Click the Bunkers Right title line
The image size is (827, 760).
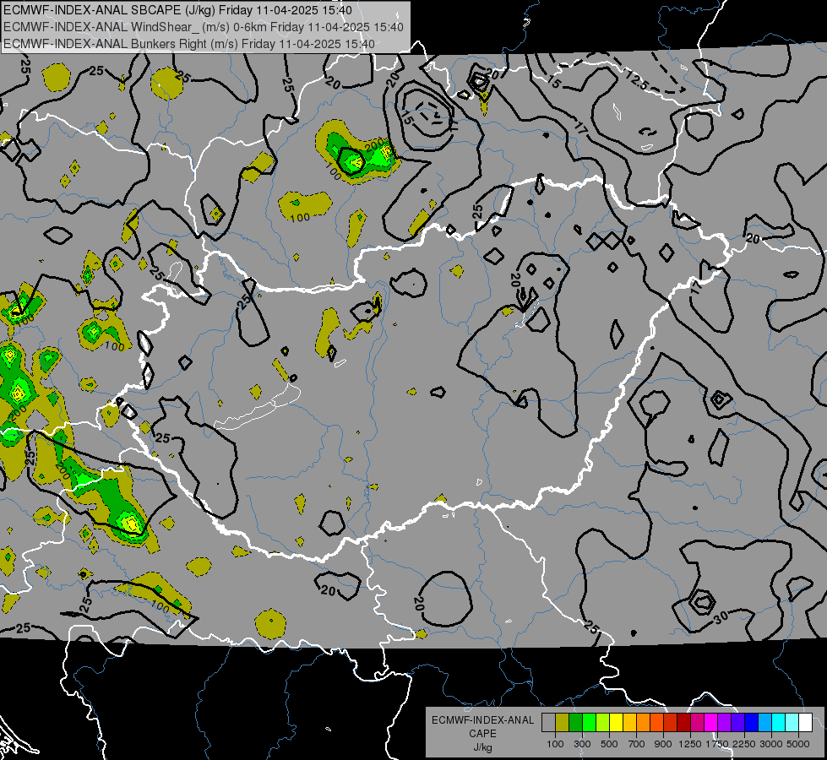point(189,44)
